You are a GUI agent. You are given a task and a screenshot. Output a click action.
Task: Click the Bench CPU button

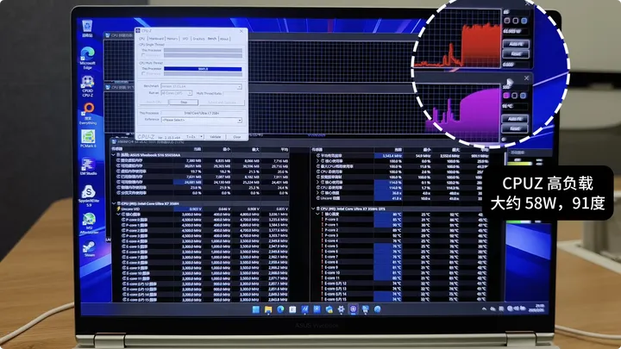[x=153, y=102]
